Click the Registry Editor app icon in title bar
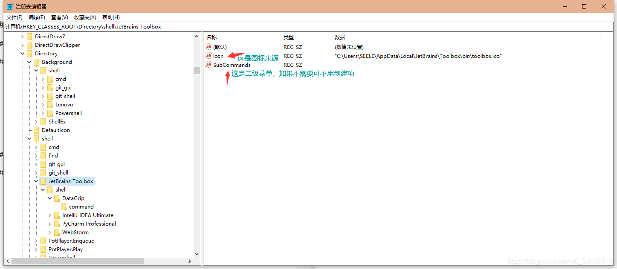Screen dimensions: 617x269 coord(10,6)
